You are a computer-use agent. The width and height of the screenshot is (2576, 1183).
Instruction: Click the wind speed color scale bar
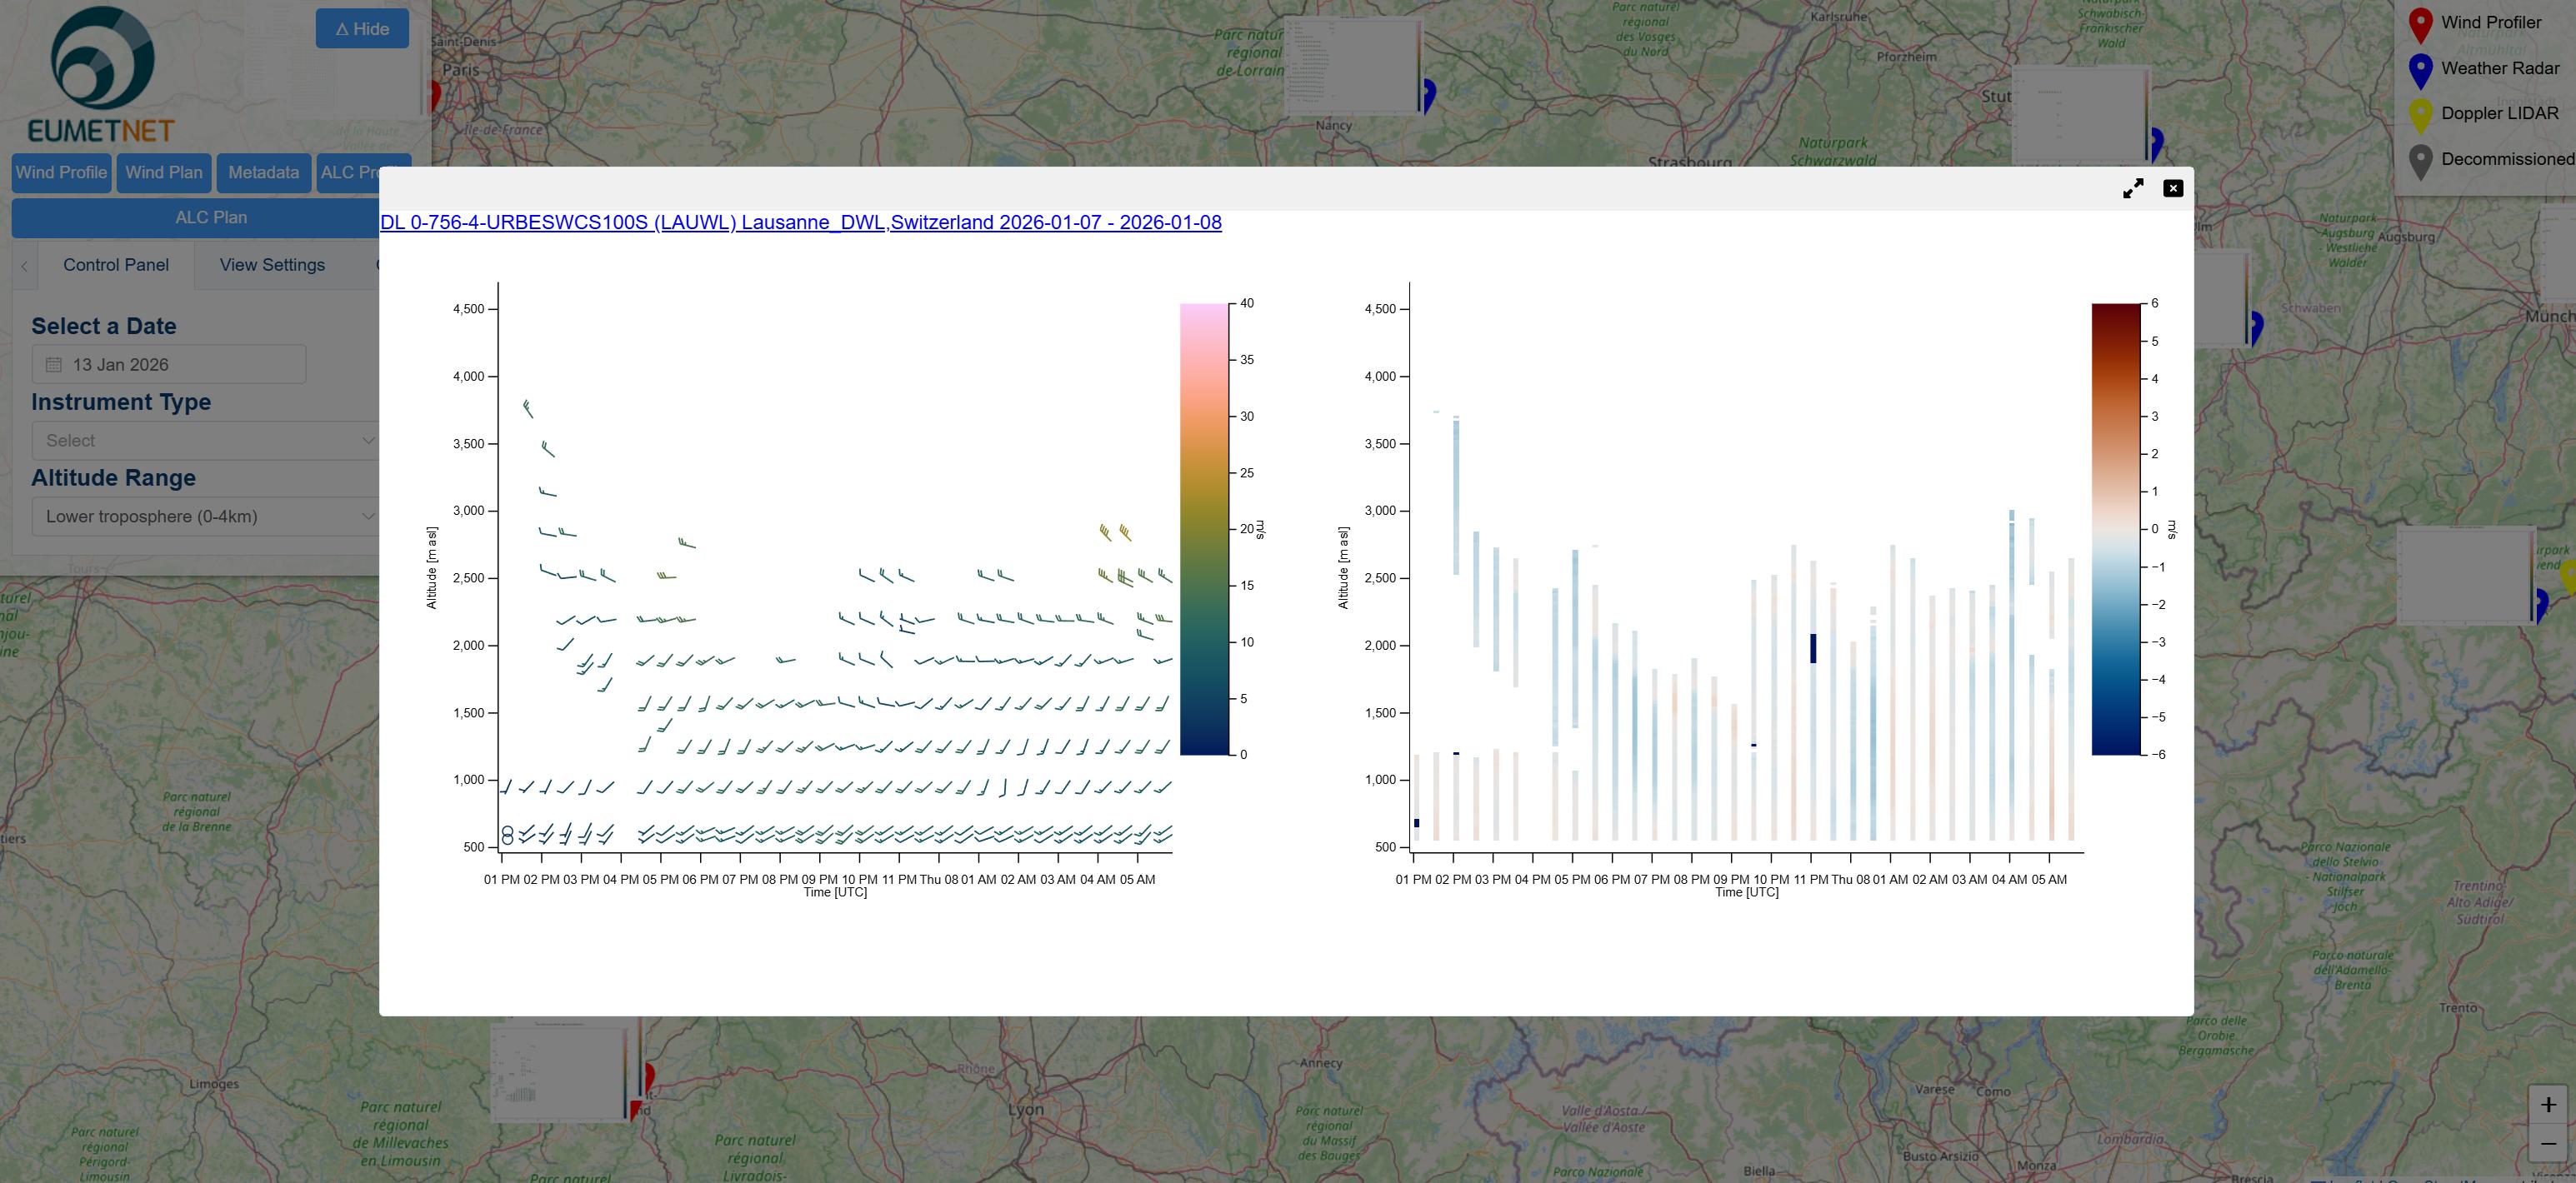click(x=1203, y=528)
